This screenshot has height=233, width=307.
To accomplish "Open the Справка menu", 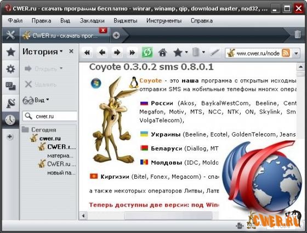I will pyautogui.click(x=202, y=21).
